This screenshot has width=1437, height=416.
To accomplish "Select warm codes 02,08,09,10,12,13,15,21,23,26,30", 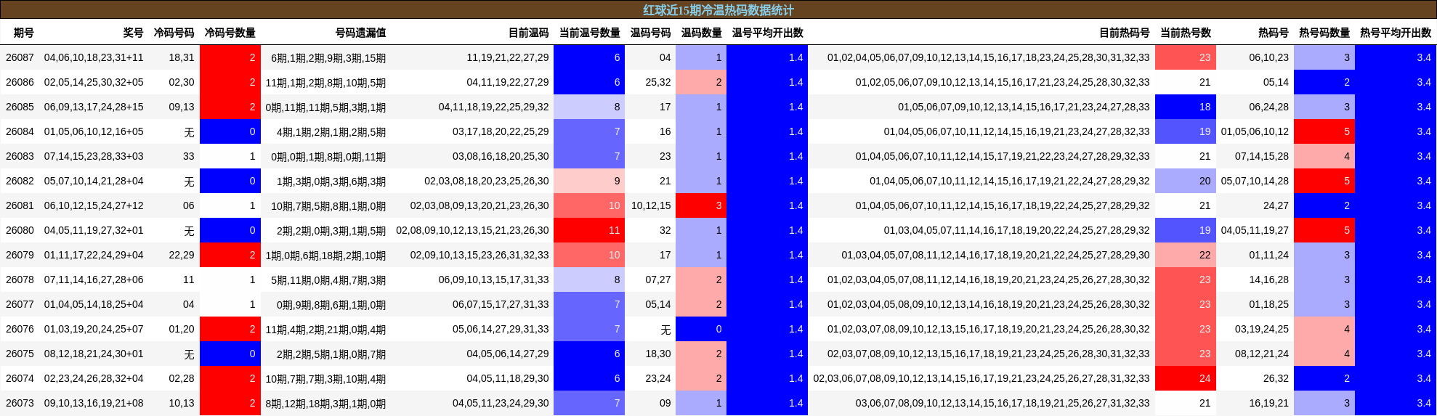I will coord(472,230).
